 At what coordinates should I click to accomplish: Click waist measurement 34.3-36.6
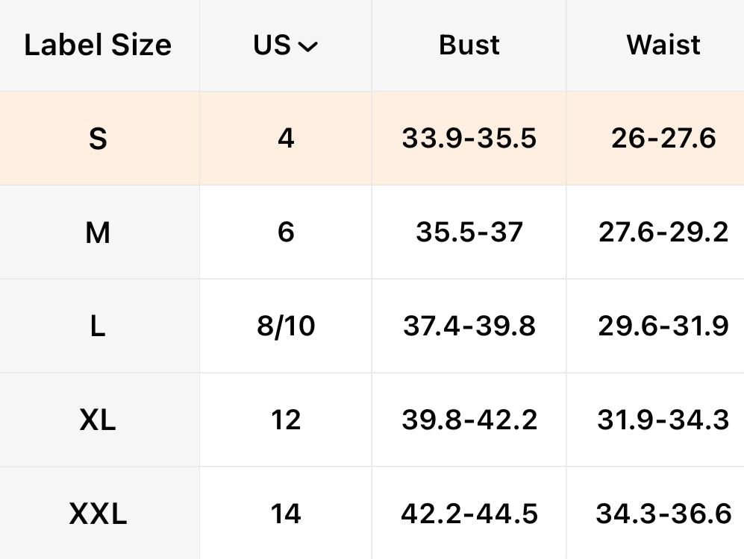(x=663, y=514)
